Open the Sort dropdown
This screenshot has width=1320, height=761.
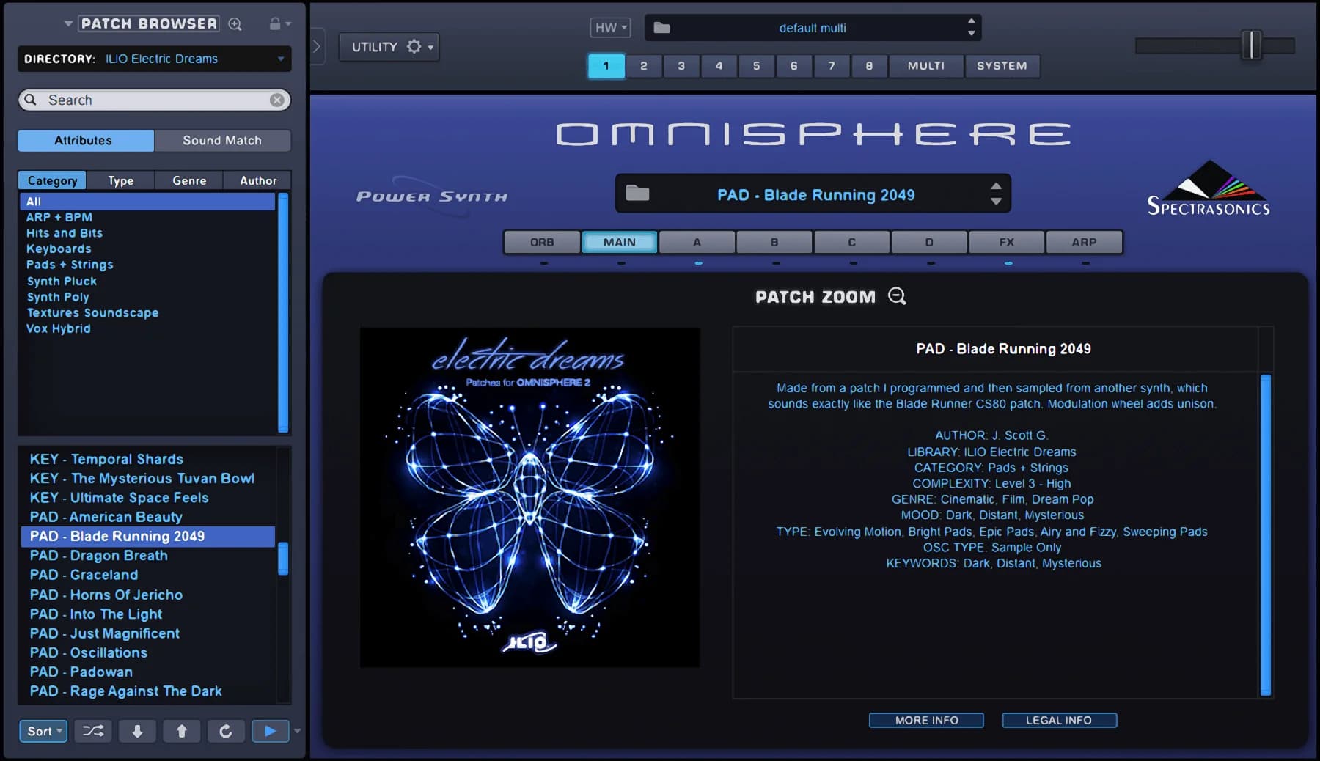click(43, 731)
